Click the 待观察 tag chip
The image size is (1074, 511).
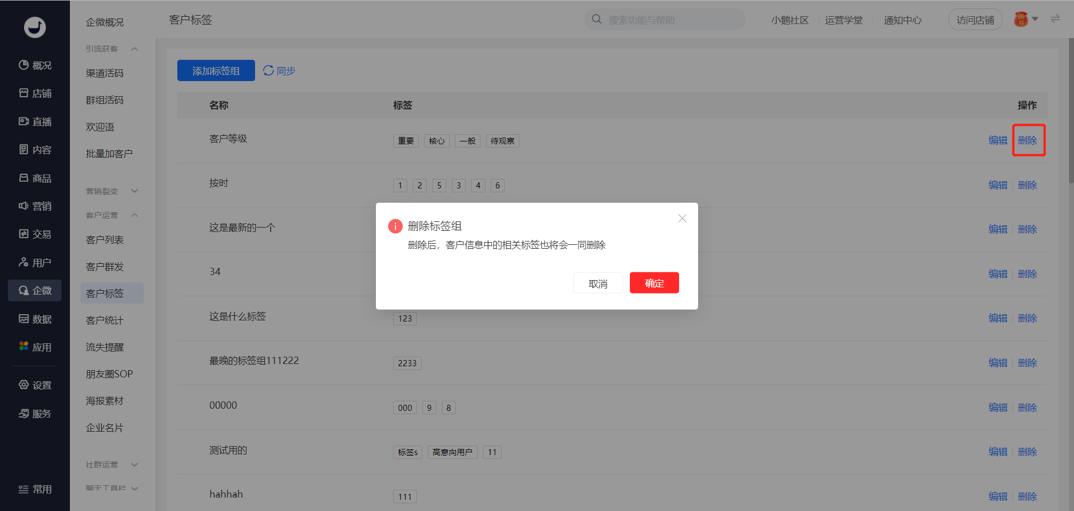[502, 141]
